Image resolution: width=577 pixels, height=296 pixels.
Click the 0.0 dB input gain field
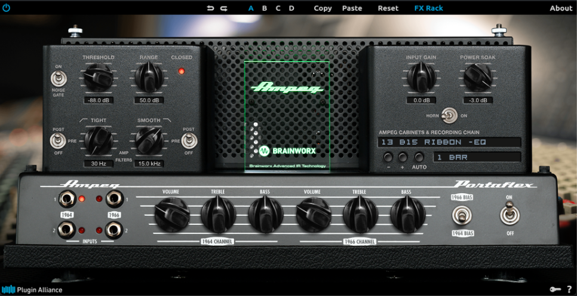(421, 100)
